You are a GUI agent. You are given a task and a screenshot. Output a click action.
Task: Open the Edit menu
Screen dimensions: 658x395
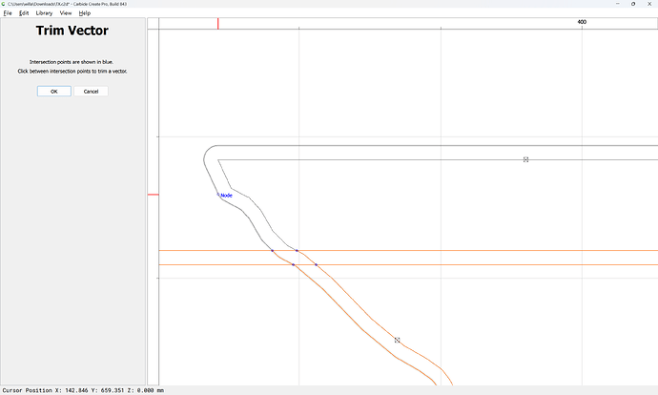click(24, 13)
